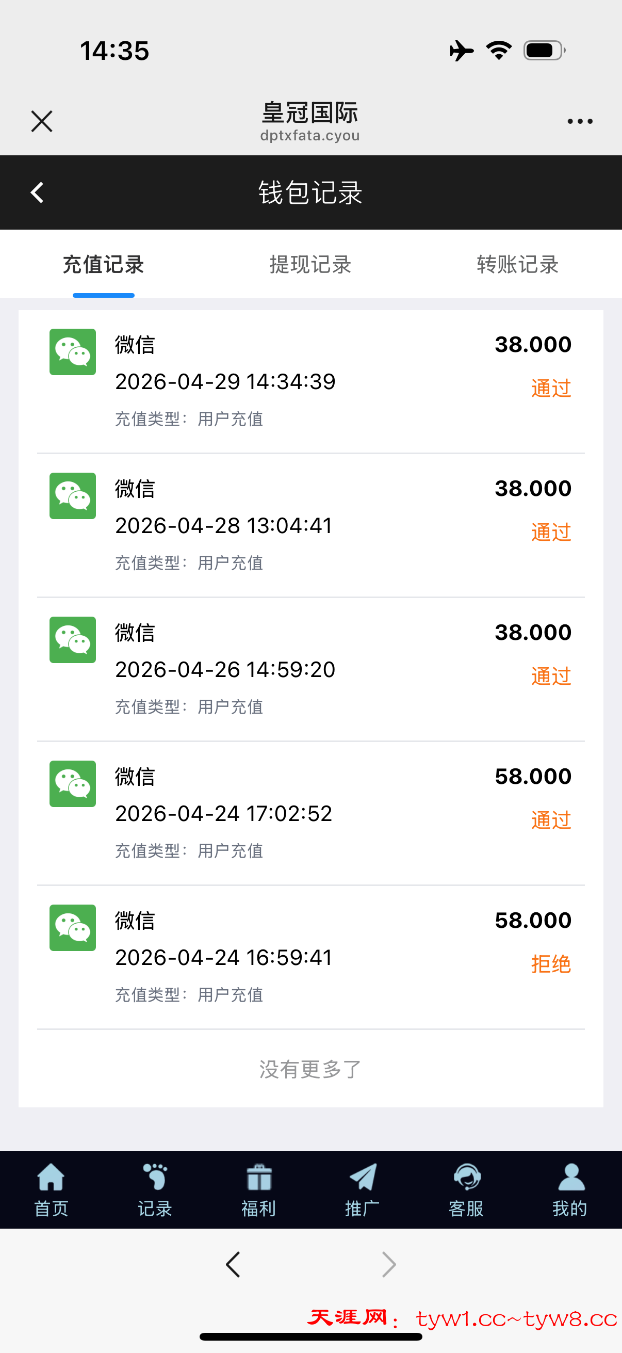Open the three-dot more options menu
Screen dimensions: 622x1353
[x=580, y=121]
